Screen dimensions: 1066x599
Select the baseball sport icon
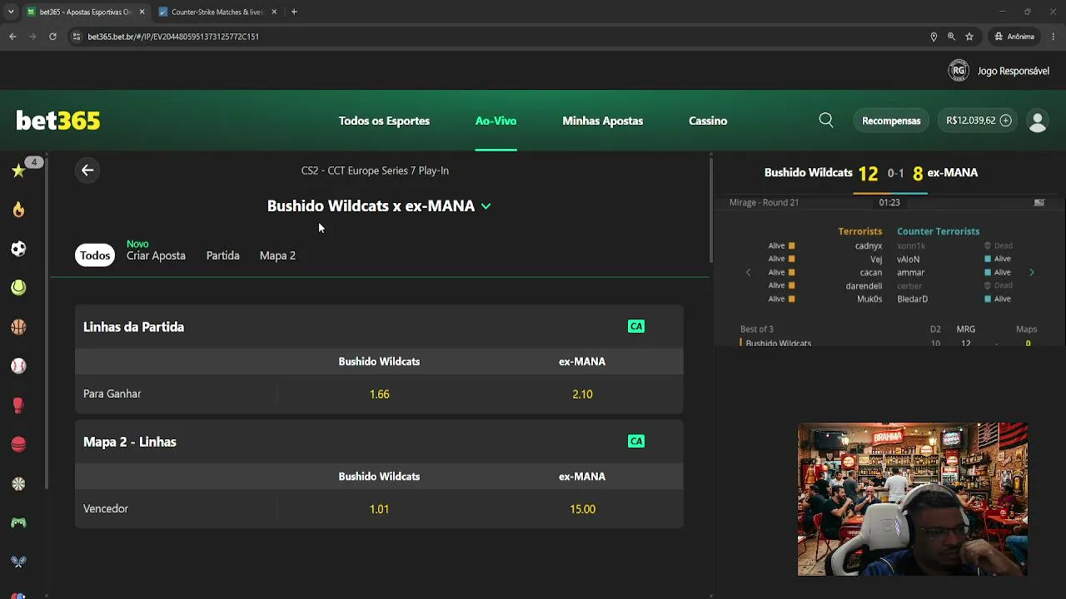pyautogui.click(x=18, y=366)
